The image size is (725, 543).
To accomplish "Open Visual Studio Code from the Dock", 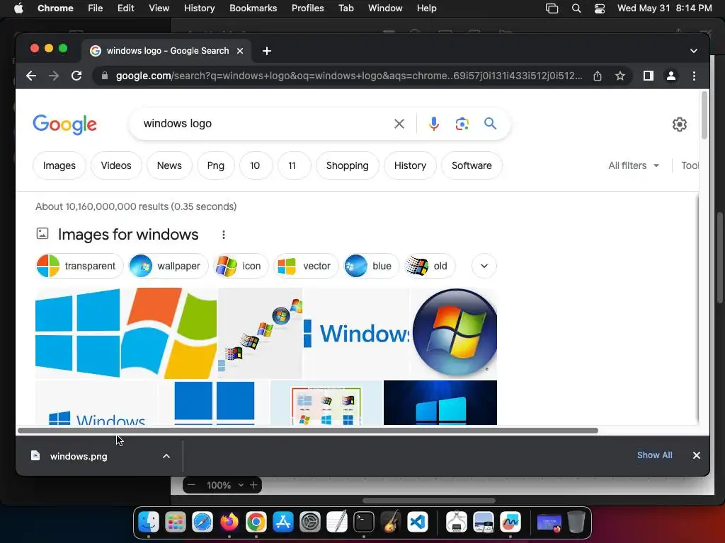I will coord(418,522).
